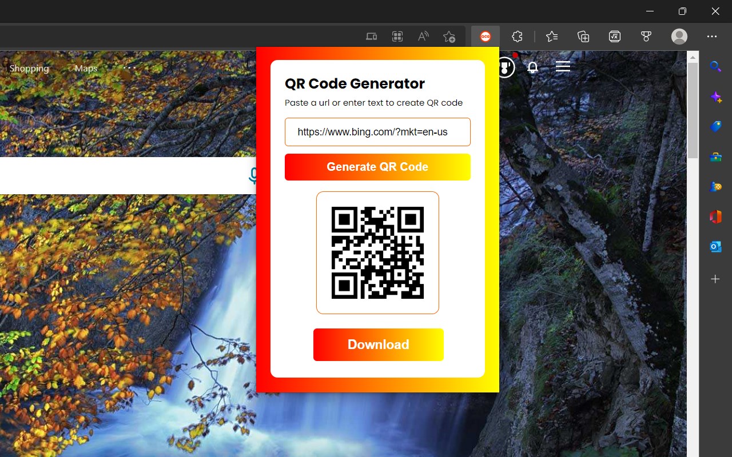Open Settings and more ellipsis menu

(712, 37)
